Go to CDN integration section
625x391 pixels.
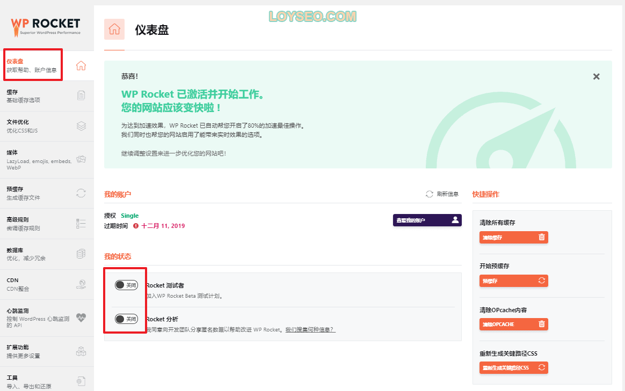tap(47, 284)
